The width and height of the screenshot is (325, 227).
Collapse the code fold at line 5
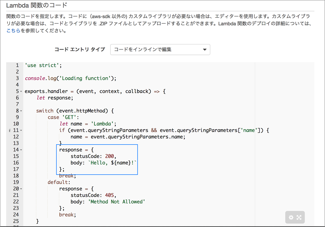(21, 91)
